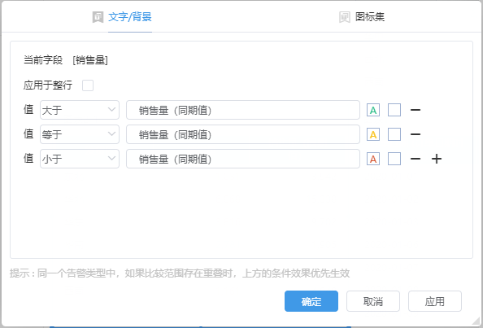Click the 图标集 tab icon
The image size is (483, 328).
[345, 17]
